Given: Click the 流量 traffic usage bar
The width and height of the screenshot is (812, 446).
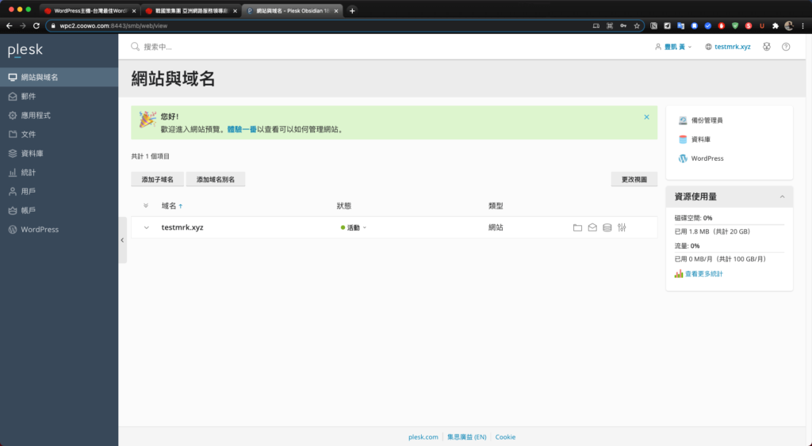Looking at the screenshot, I should tap(730, 252).
